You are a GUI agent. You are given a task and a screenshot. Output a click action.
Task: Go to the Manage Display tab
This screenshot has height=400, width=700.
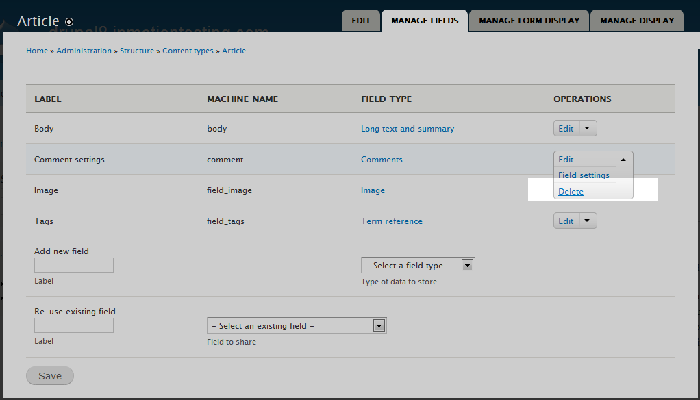click(x=637, y=21)
